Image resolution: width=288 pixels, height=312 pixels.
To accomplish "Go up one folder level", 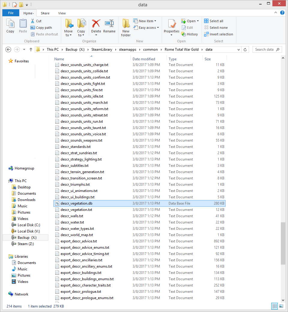I will click(31, 49).
